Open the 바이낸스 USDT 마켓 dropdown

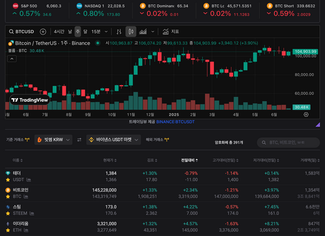[x=114, y=140]
